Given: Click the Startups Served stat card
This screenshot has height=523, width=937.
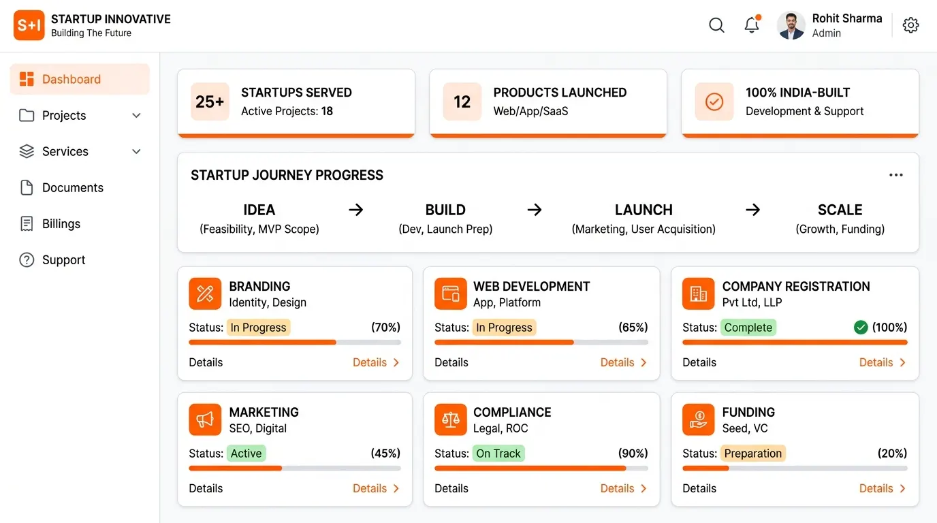Looking at the screenshot, I should pos(296,103).
